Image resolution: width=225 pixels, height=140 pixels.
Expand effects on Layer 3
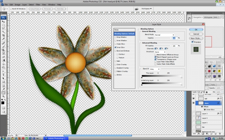coord(221,113)
